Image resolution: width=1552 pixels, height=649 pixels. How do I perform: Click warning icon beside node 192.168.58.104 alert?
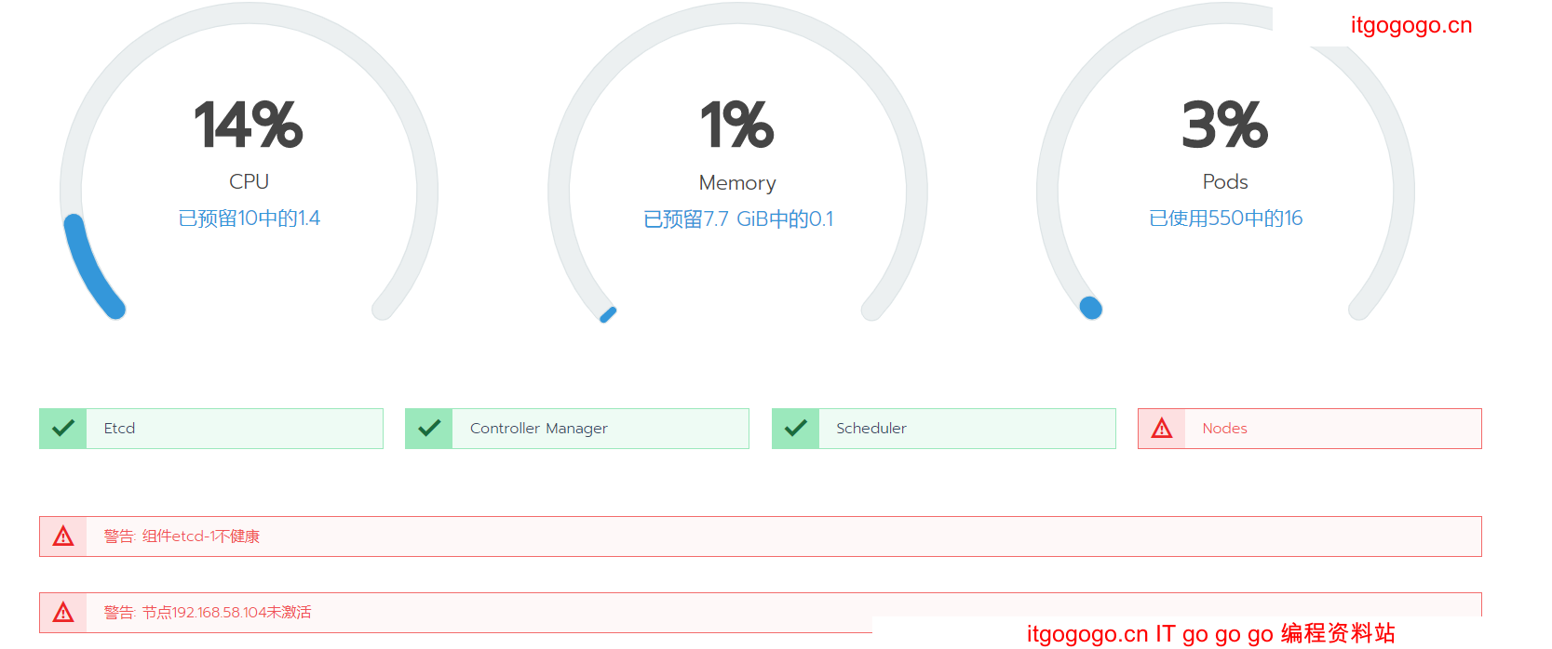(63, 613)
